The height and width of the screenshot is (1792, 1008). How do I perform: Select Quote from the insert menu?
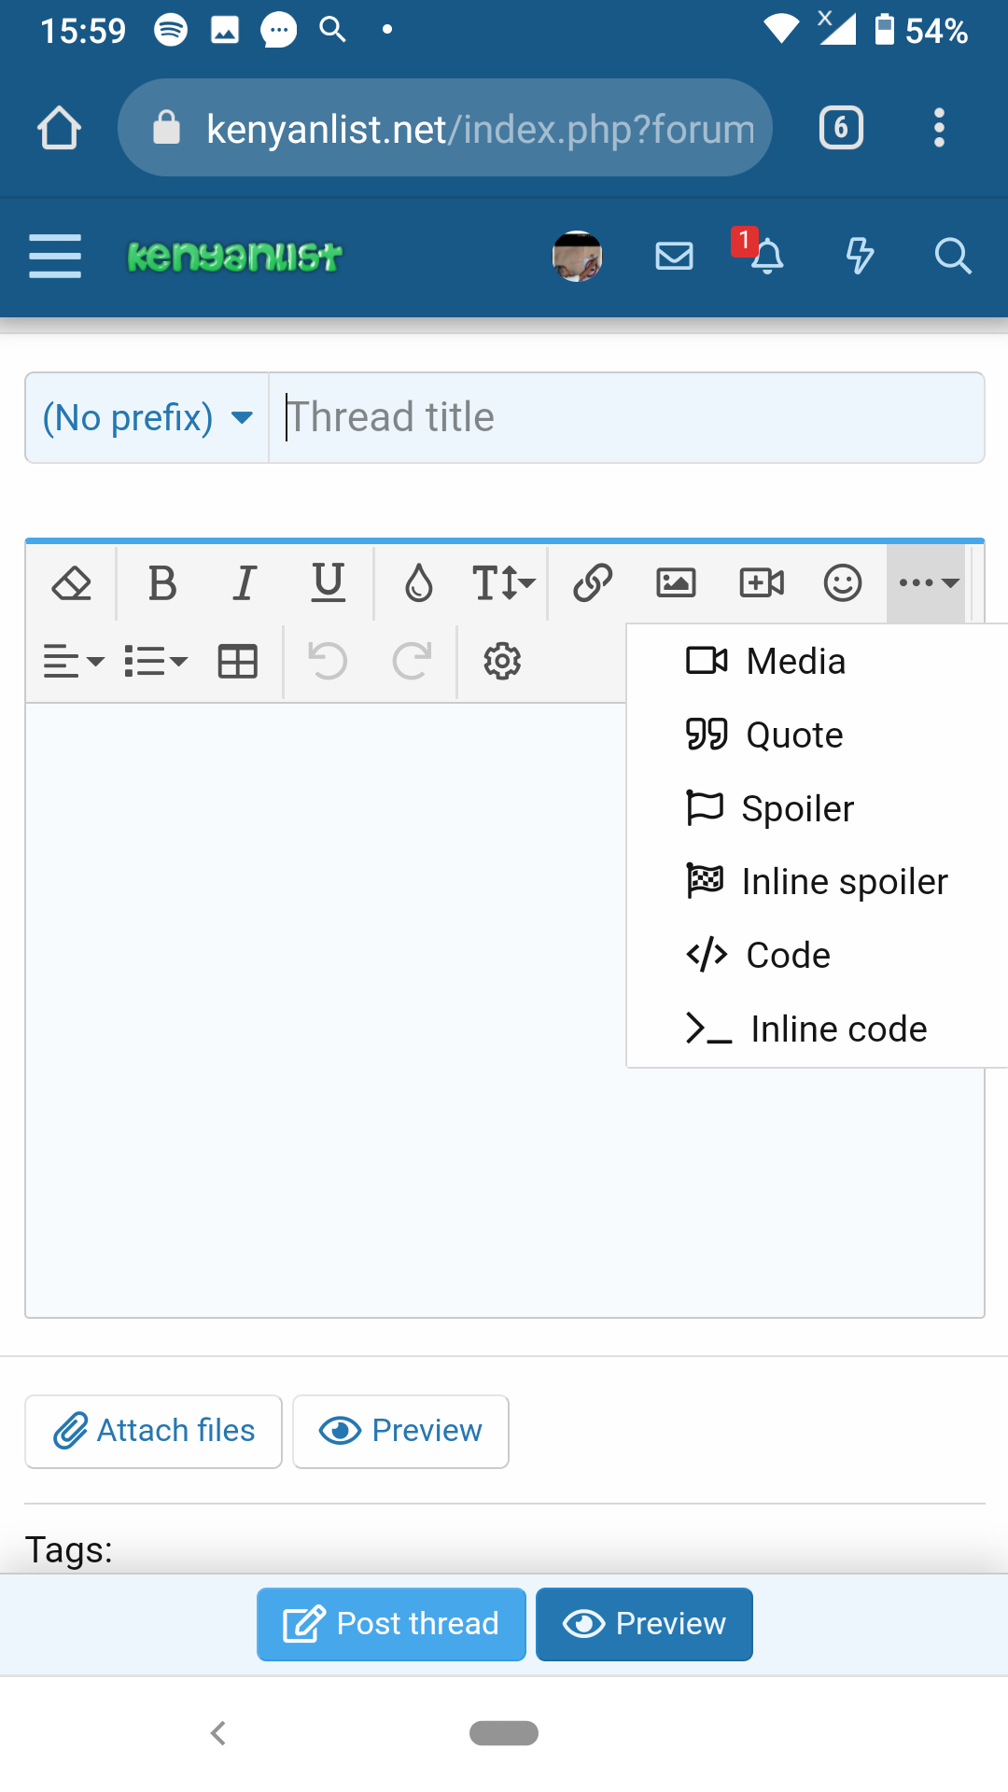[x=793, y=735]
